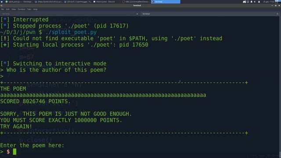Open the notifications bell tray icon
The width and height of the screenshot is (281, 158).
coord(252,2)
